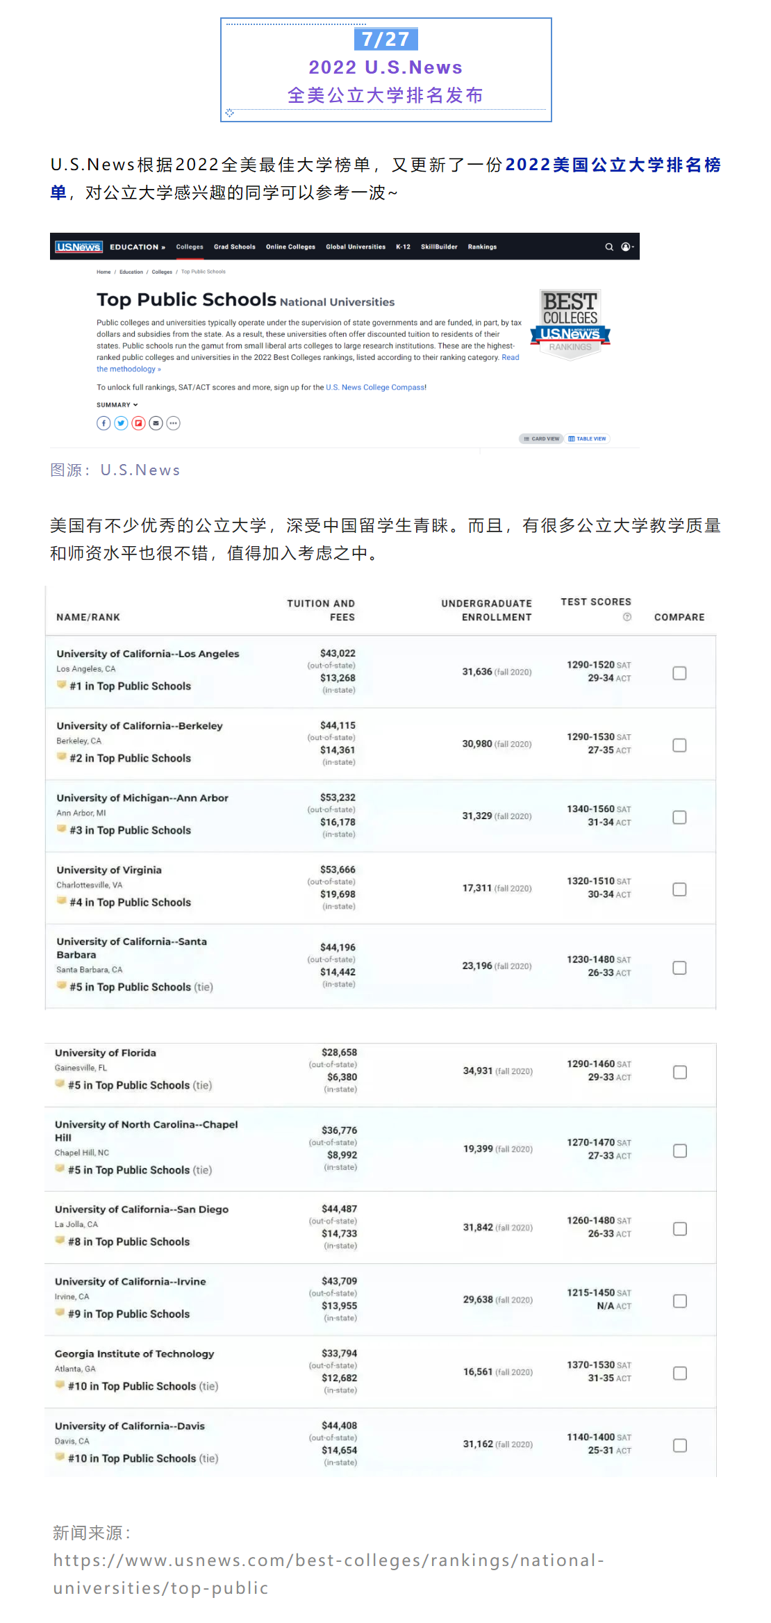
Task: Click the usnews.com source URL
Action: click(329, 1574)
